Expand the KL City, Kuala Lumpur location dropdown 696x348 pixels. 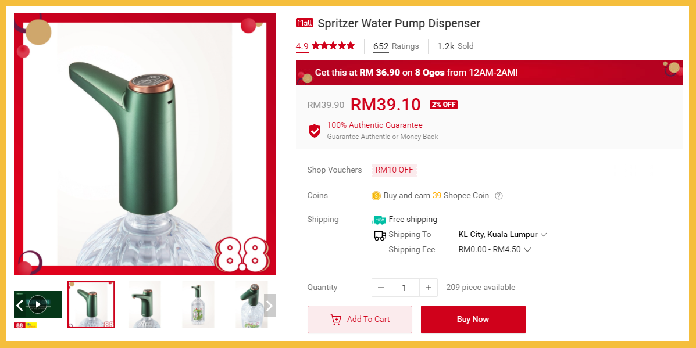pyautogui.click(x=502, y=235)
